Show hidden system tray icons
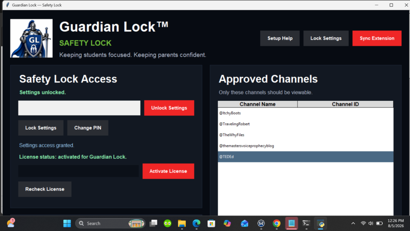The image size is (410, 231). point(353,223)
